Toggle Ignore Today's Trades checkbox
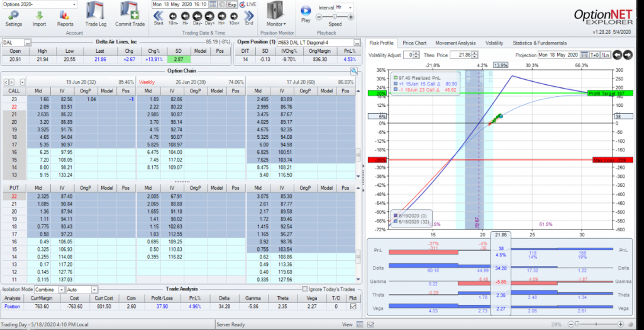This screenshot has width=644, height=330. 305,289
